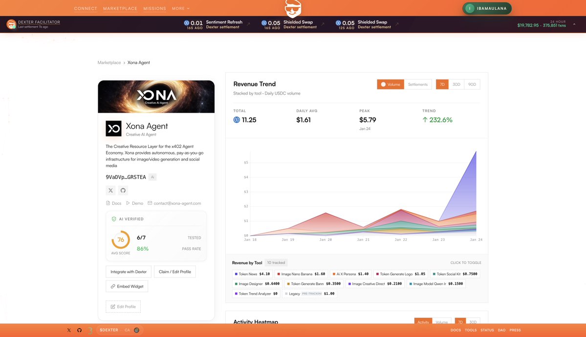The width and height of the screenshot is (586, 337).
Task: Toggle Token Generate Logo series
Action: pos(401,274)
